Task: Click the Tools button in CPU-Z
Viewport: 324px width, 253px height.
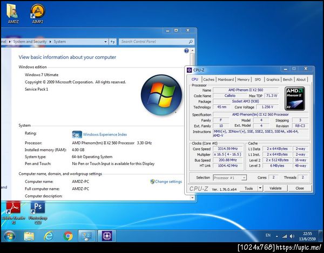Action: pyautogui.click(x=249, y=188)
